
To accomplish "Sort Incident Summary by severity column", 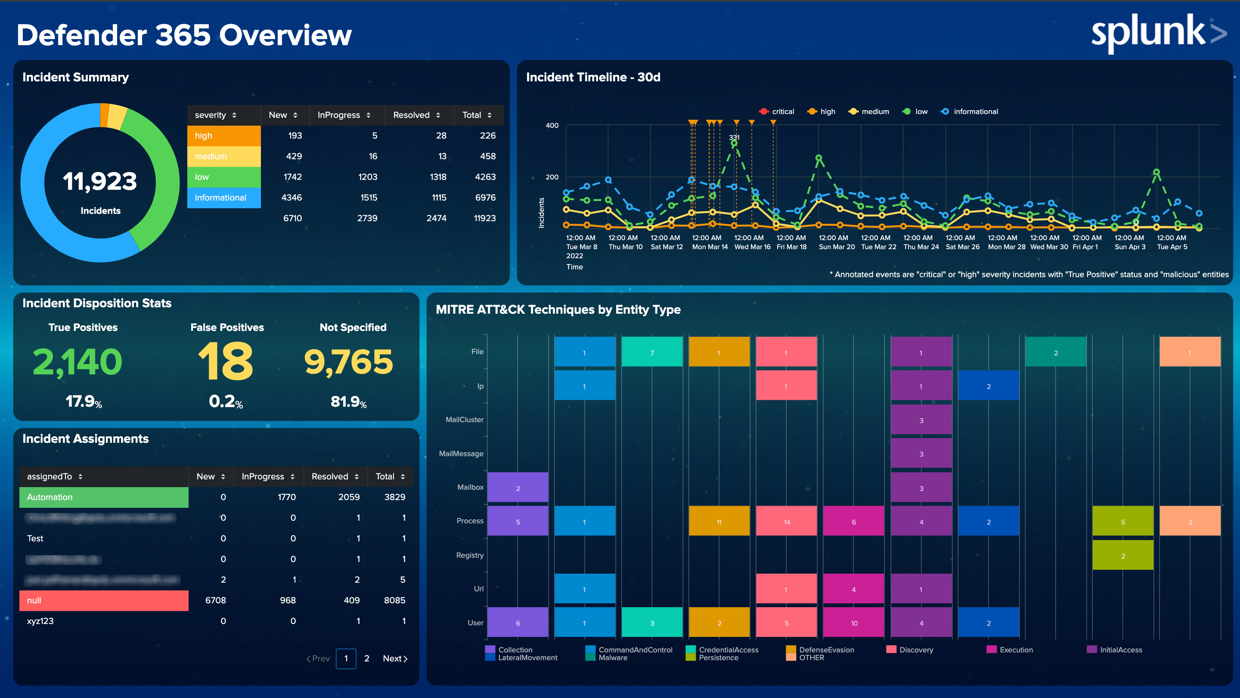I will click(x=224, y=115).
